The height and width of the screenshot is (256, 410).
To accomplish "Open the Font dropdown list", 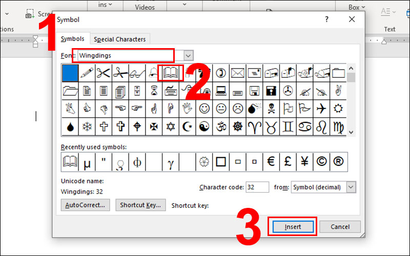I will click(189, 55).
